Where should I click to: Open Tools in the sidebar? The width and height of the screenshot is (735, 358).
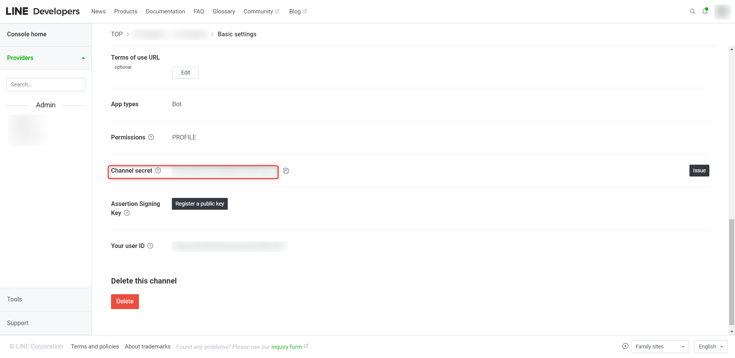(x=46, y=300)
